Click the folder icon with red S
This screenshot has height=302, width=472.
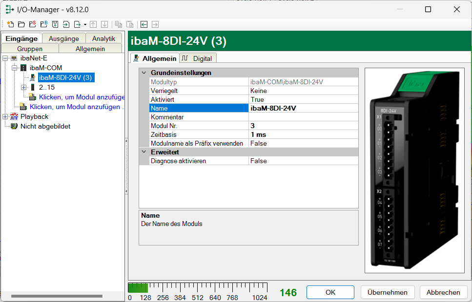(x=33, y=24)
